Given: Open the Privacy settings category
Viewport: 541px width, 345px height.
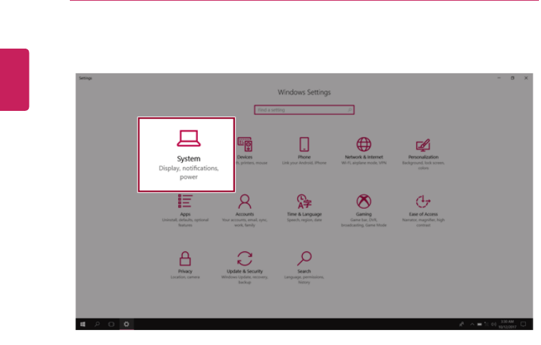Looking at the screenshot, I should click(186, 265).
